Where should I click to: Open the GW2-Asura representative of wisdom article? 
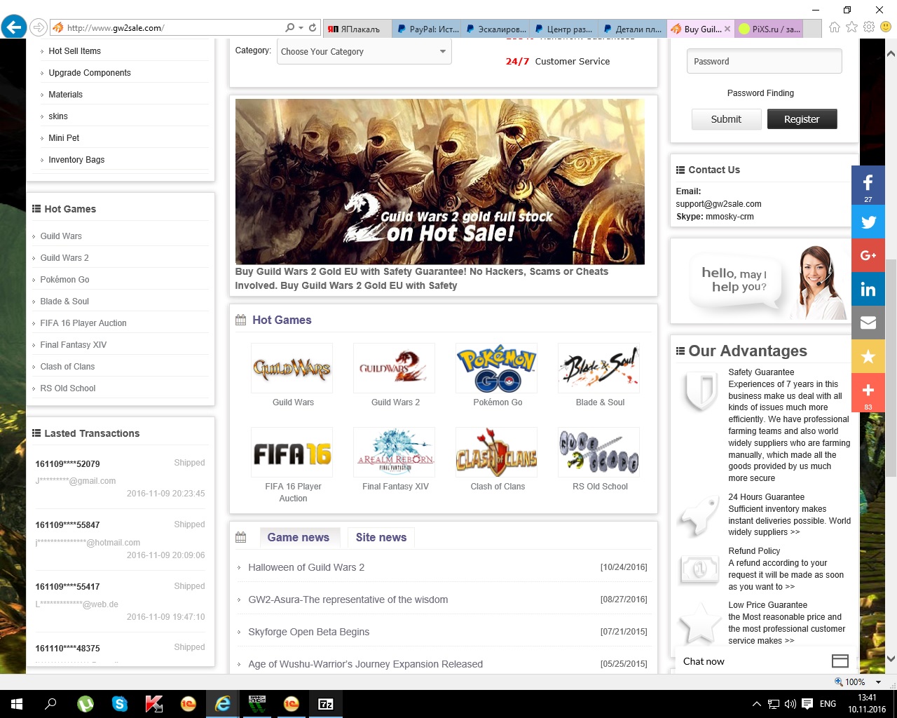click(348, 600)
